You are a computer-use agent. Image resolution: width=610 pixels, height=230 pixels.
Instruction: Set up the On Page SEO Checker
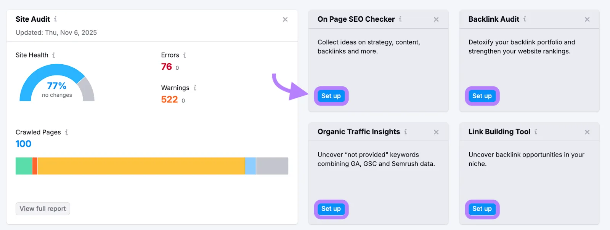[331, 96]
